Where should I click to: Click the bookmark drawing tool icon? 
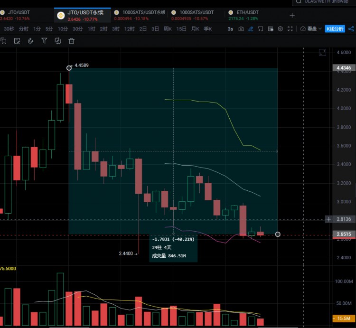click(3, 41)
